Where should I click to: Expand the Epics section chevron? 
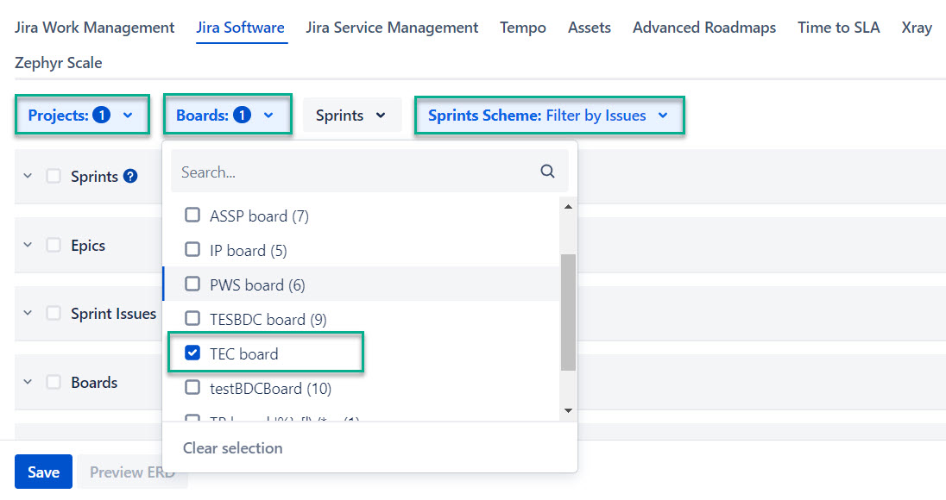(x=28, y=246)
